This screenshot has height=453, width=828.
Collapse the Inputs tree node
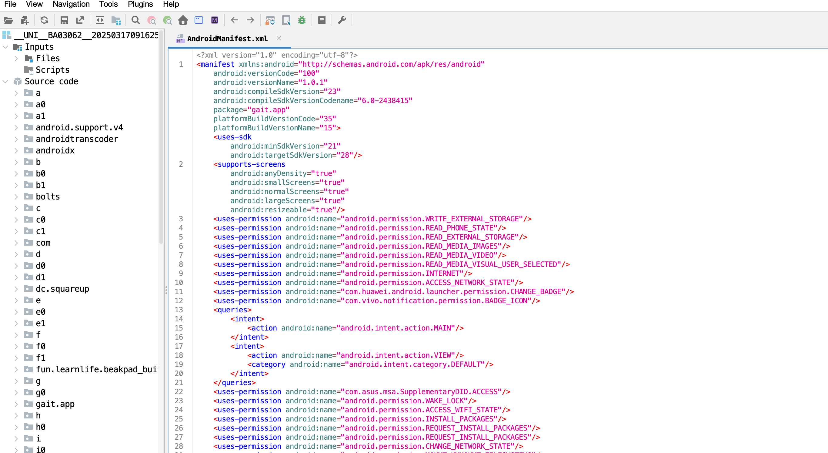click(x=5, y=47)
